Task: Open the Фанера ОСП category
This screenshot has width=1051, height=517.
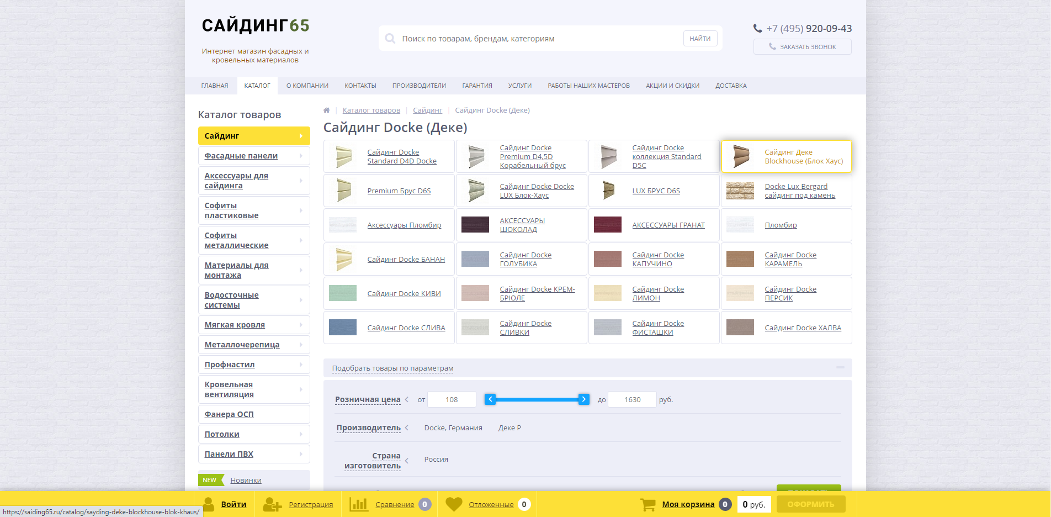Action: pyautogui.click(x=254, y=414)
